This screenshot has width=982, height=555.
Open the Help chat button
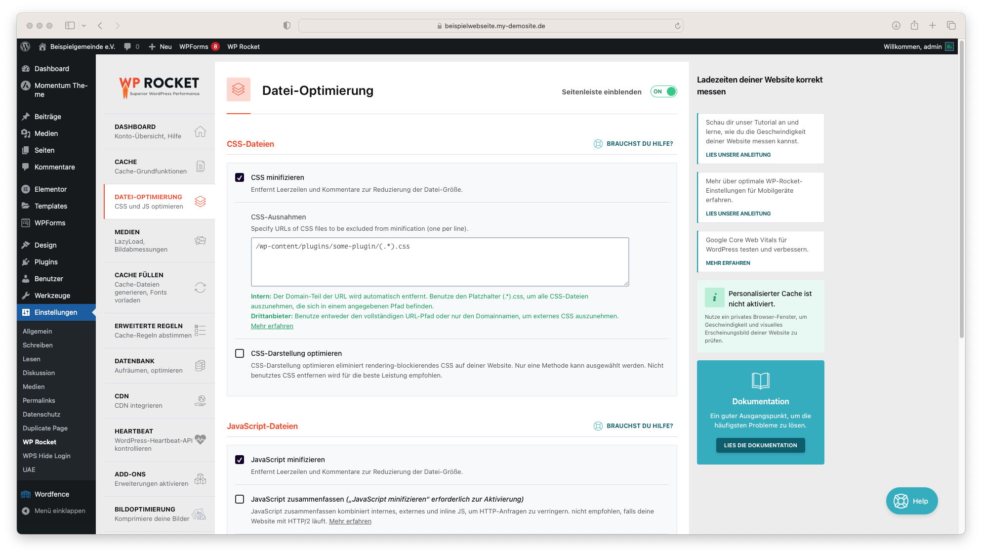pyautogui.click(x=912, y=501)
